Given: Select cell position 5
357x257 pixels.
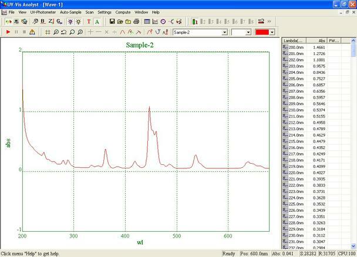Looking at the screenshot, I should pos(227,22).
